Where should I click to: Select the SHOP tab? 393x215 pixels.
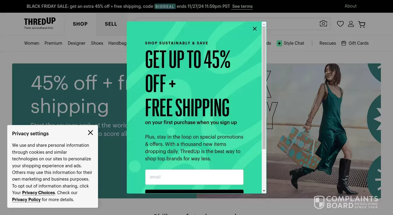tap(80, 24)
